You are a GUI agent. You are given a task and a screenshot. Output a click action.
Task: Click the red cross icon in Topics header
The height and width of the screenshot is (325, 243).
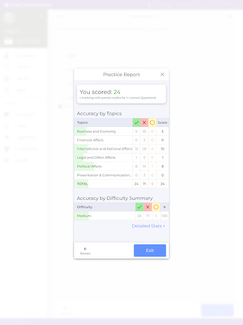(144, 123)
